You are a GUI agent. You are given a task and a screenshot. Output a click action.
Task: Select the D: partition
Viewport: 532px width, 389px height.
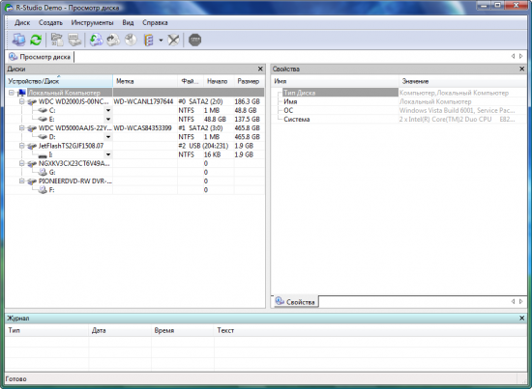tap(52, 137)
